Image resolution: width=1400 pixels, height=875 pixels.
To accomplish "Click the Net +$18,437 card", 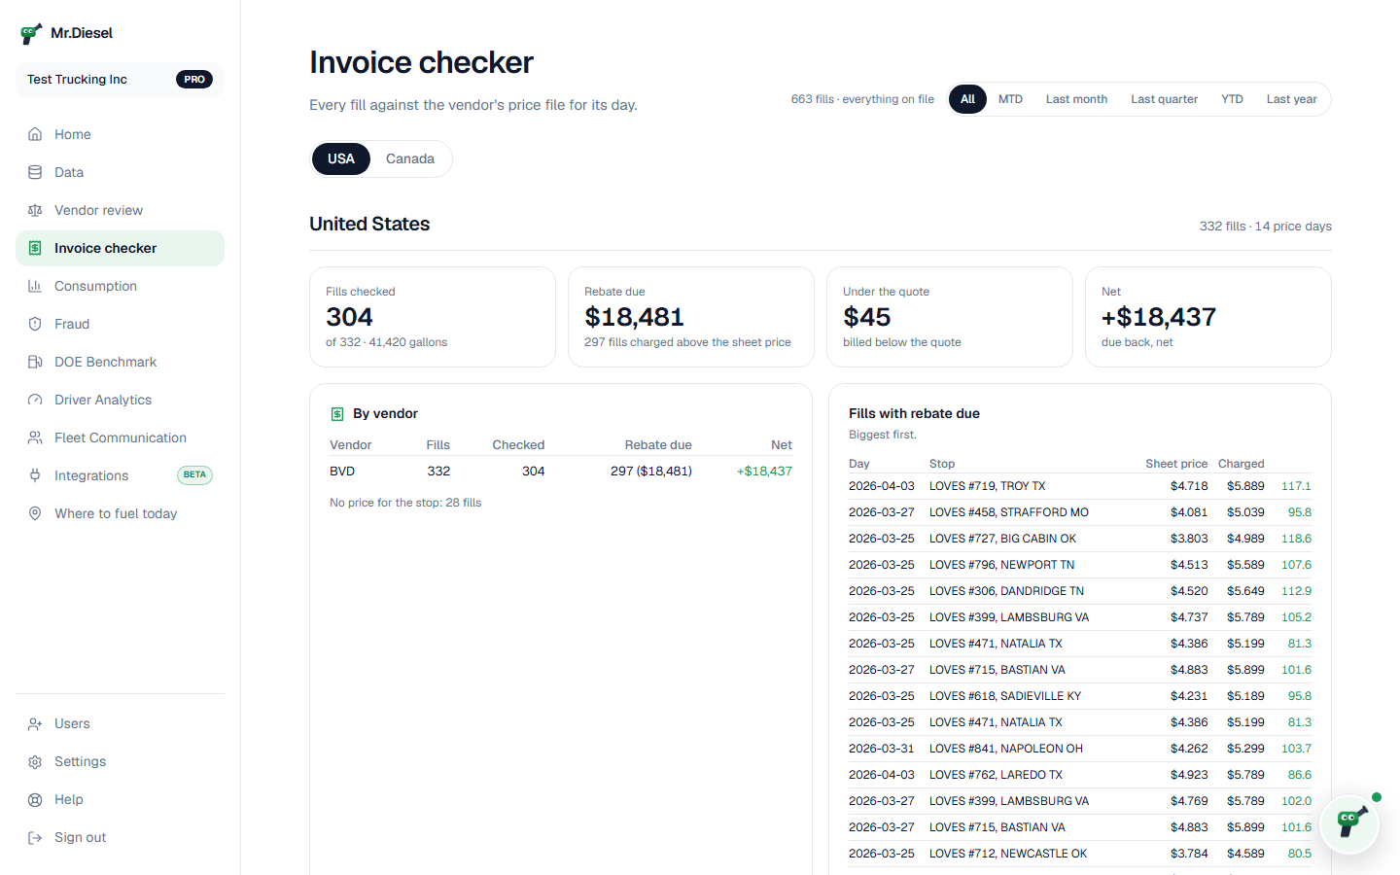I will point(1208,317).
